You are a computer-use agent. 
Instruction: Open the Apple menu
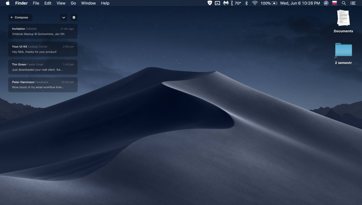click(x=8, y=3)
